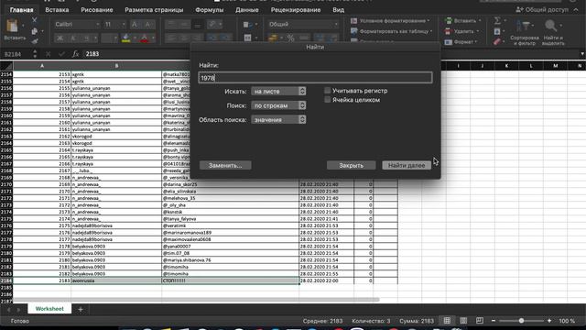
Task: Select column A header
Action: point(42,66)
